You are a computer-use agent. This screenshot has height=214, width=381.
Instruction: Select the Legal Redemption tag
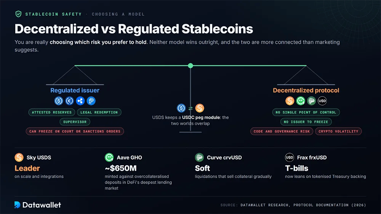pos(99,112)
